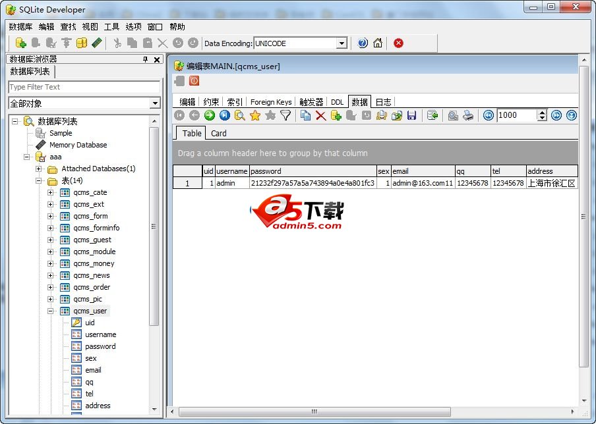This screenshot has width=596, height=424.
Task: Select the qcms_guest table in tree
Action: [x=92, y=240]
